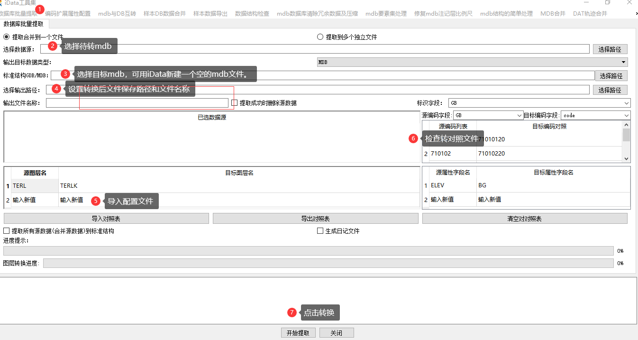This screenshot has width=638, height=340.
Task: Click 选择路径 button for 选择数据源
Action: (610, 49)
